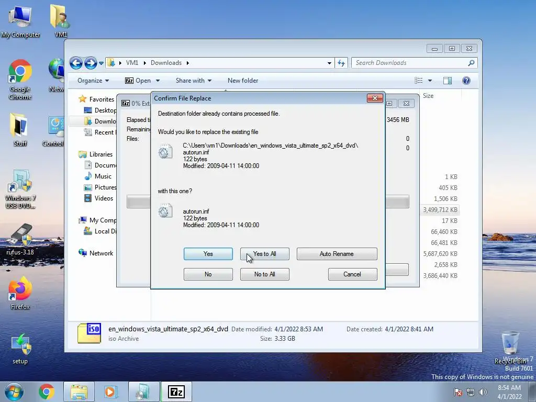Close the Confirm File Replace dialog
Image resolution: width=536 pixels, height=402 pixels.
(375, 98)
